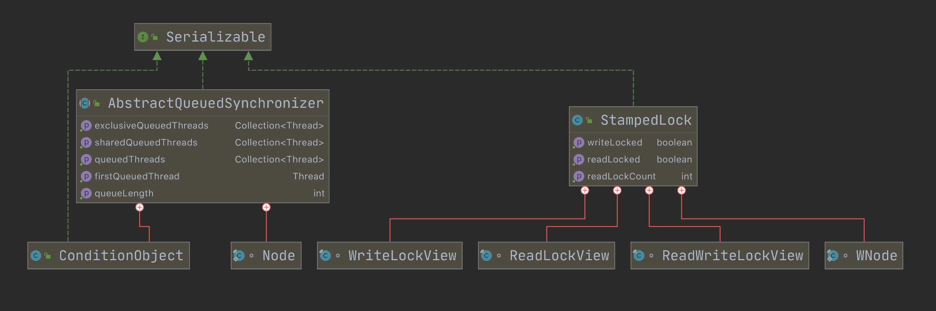Select the exclusiveQueuedThreads property row
This screenshot has width=936, height=311.
tap(203, 126)
